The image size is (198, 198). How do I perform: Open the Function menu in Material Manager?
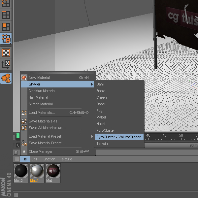click(49, 159)
